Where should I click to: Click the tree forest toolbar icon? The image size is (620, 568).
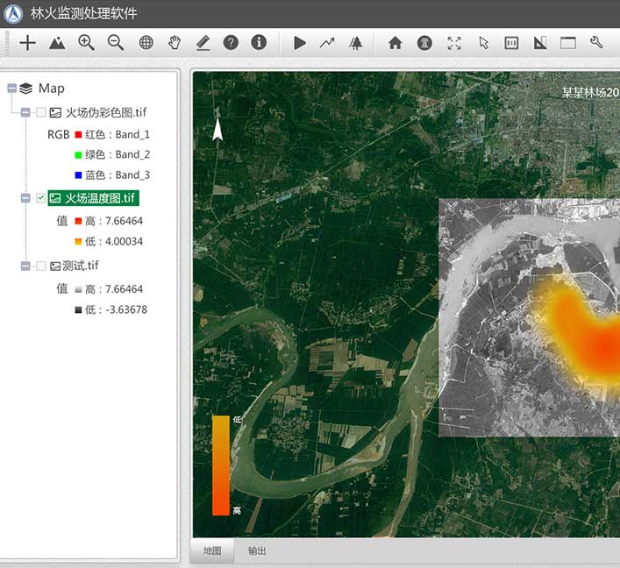coord(356,43)
